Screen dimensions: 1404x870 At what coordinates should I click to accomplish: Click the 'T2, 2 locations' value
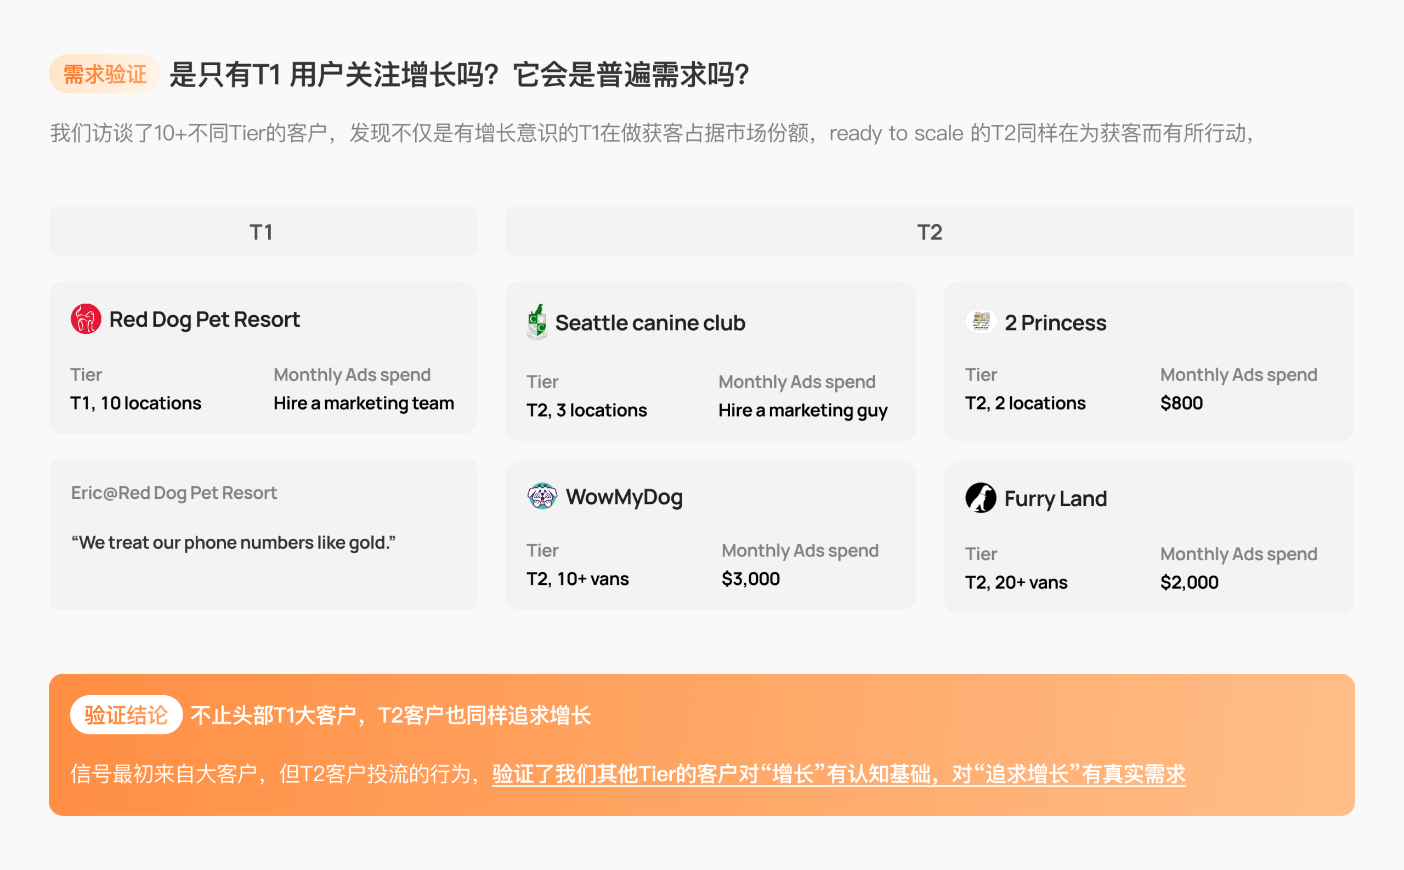(x=1025, y=403)
